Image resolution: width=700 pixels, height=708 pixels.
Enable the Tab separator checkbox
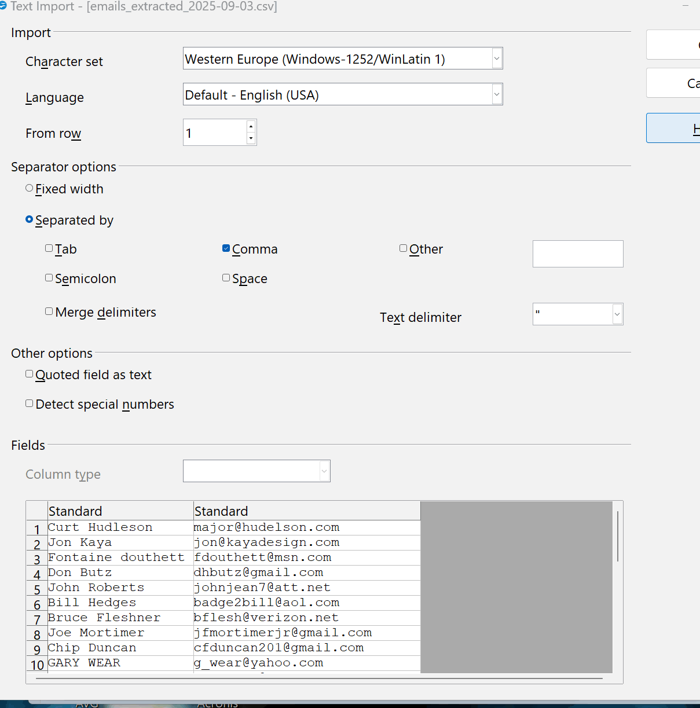tap(49, 248)
